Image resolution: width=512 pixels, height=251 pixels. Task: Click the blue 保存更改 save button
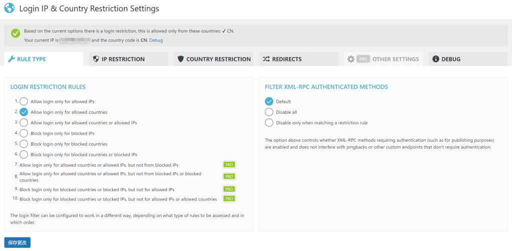17,243
